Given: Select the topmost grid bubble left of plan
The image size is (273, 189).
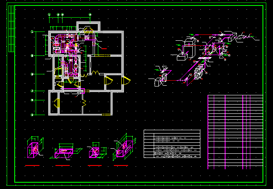Looking at the screenshot, I should [32, 32].
